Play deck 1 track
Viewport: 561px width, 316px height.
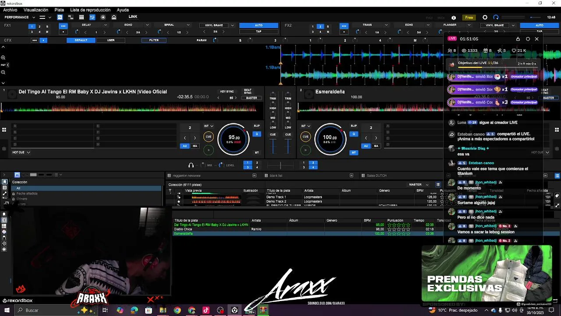[x=209, y=150]
